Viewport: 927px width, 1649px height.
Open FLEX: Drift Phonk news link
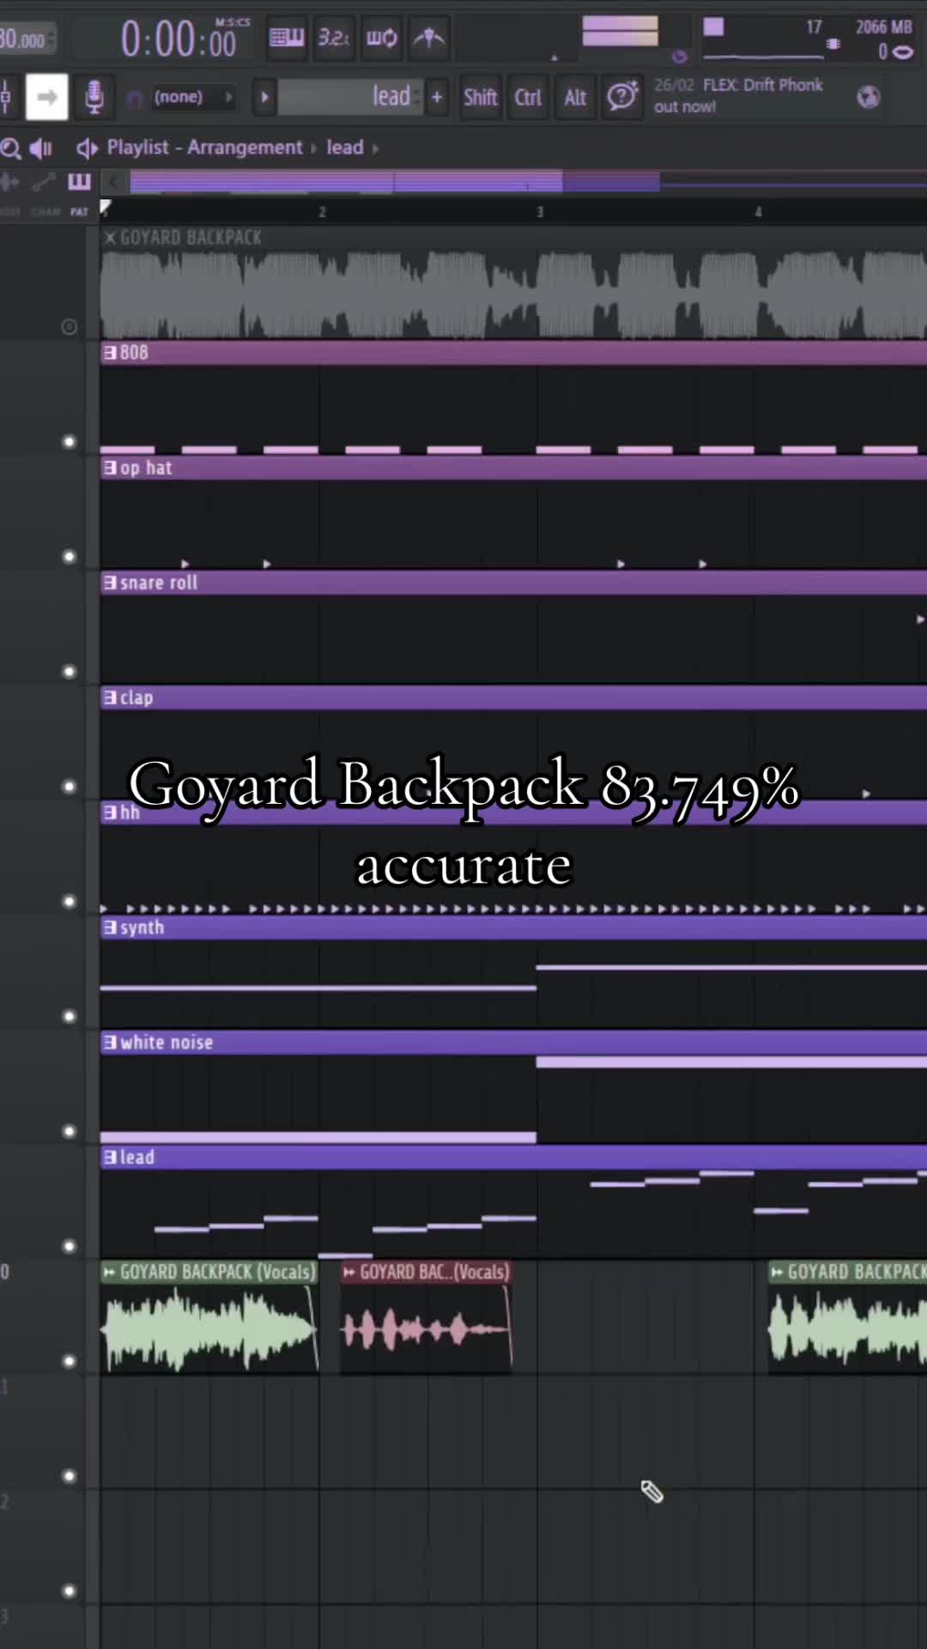tap(738, 95)
